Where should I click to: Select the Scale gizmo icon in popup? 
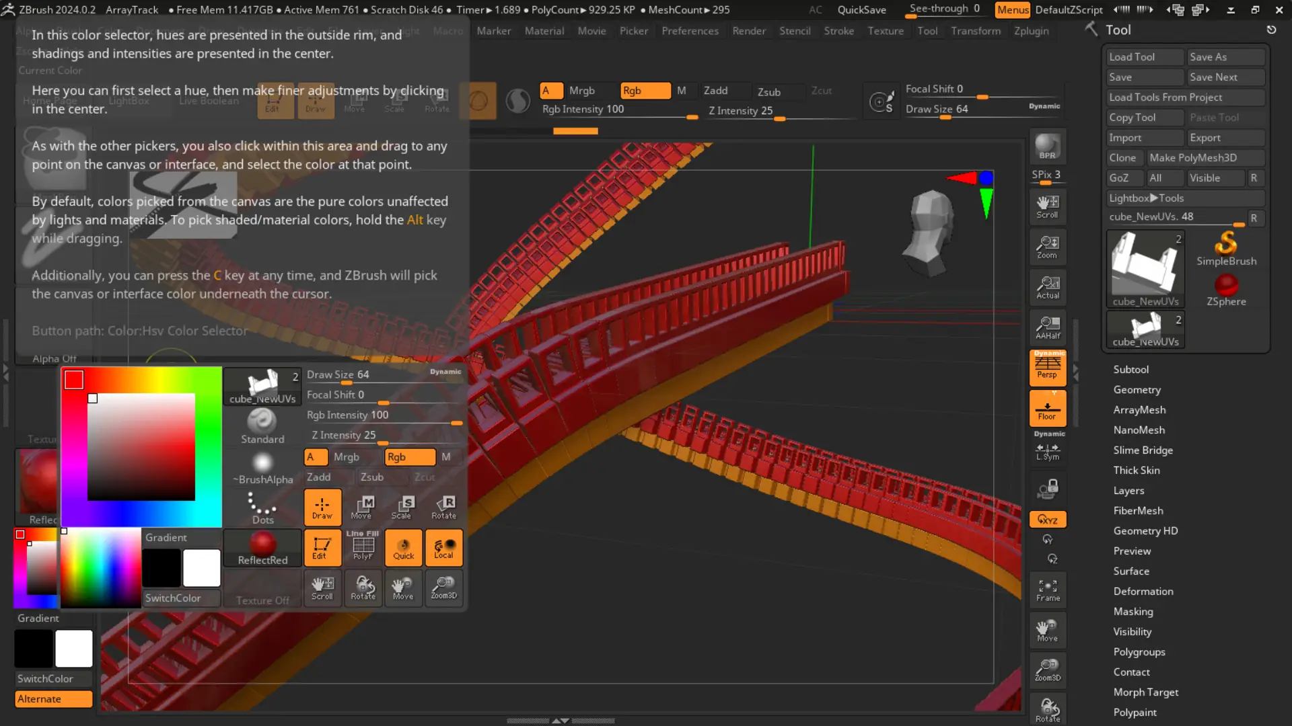(x=402, y=507)
